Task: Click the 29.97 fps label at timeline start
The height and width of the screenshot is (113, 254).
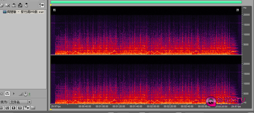Action: [56, 106]
